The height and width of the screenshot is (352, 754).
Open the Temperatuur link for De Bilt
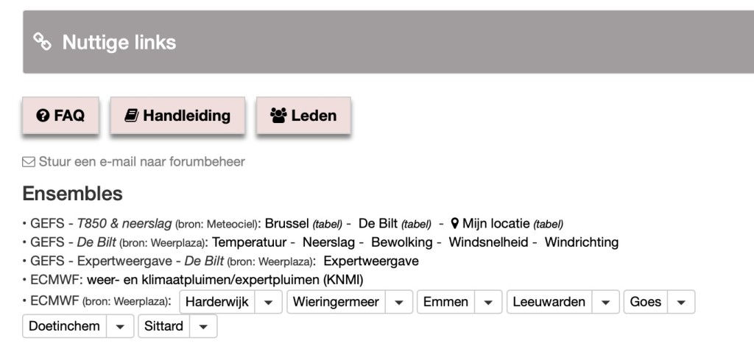(249, 242)
